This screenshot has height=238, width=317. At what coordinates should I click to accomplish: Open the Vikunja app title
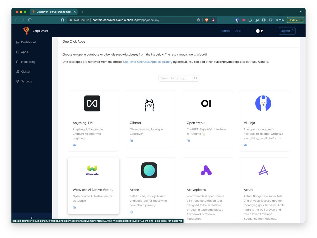coord(249,123)
